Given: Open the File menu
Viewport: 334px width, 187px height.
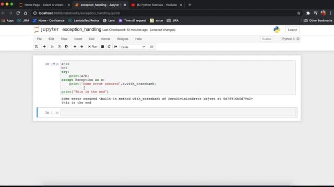Looking at the screenshot, I should pos(39,39).
